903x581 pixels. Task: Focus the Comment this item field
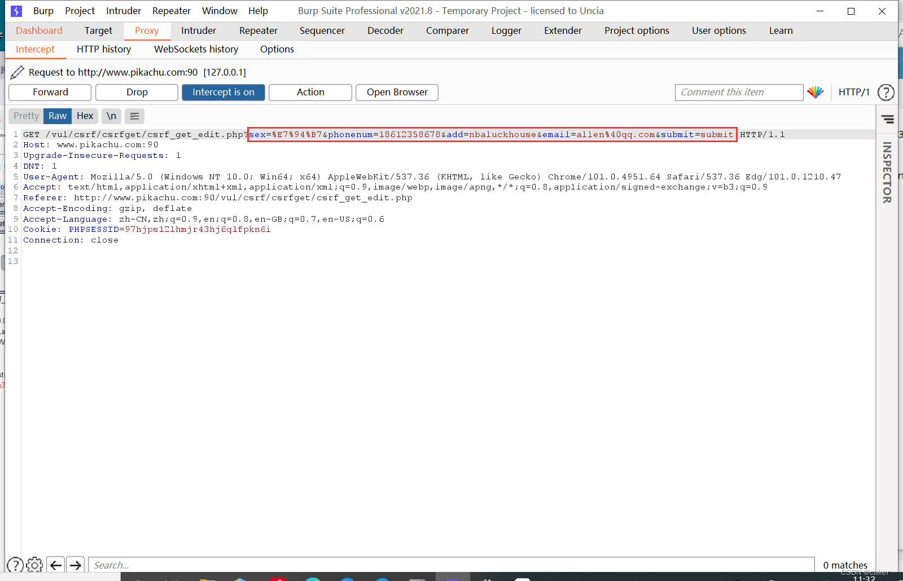point(739,93)
